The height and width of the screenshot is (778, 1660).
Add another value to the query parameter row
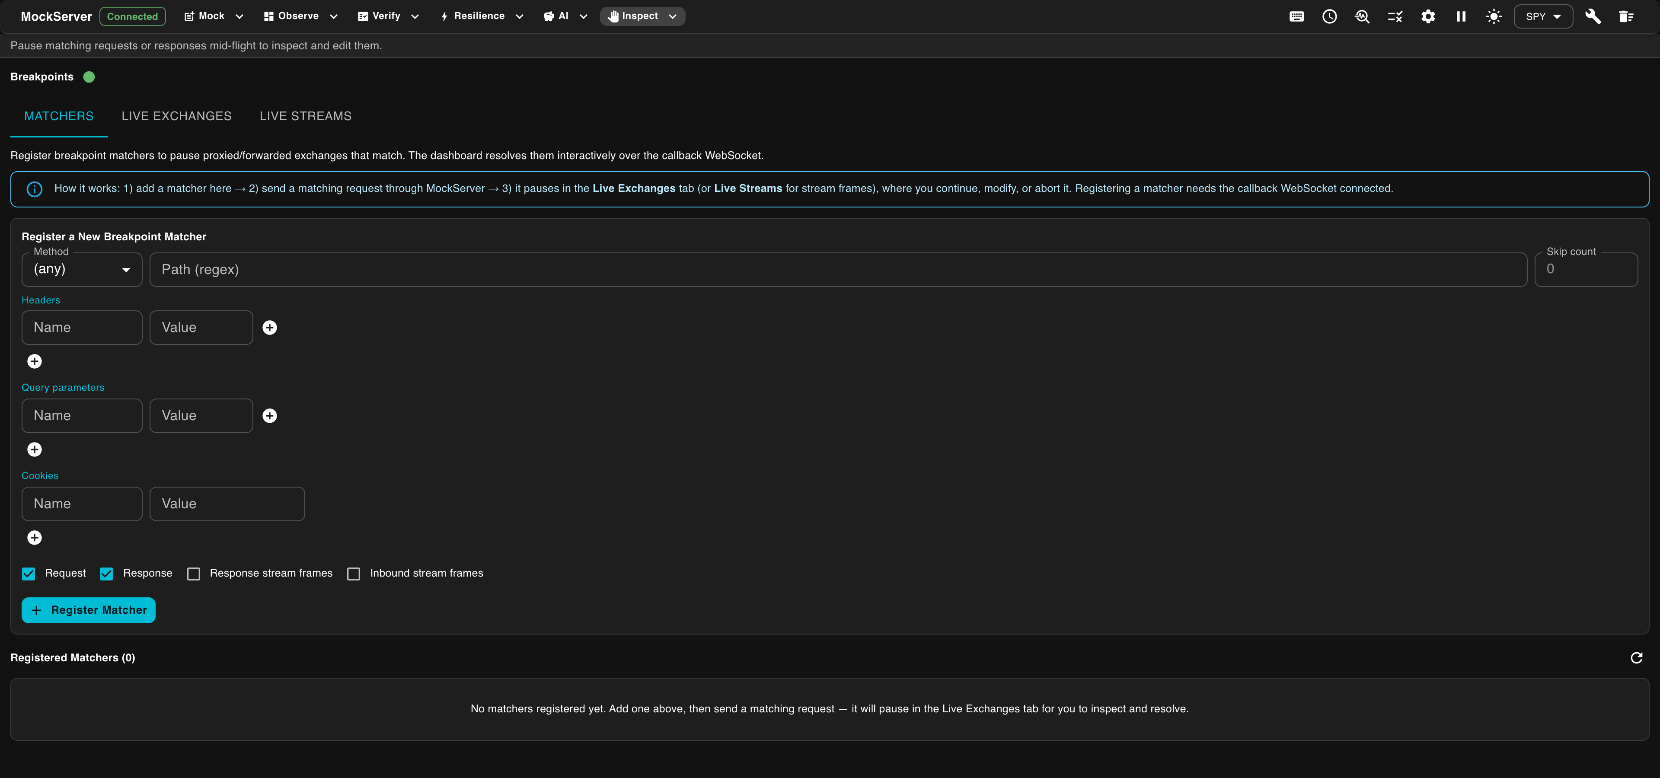[x=270, y=416]
